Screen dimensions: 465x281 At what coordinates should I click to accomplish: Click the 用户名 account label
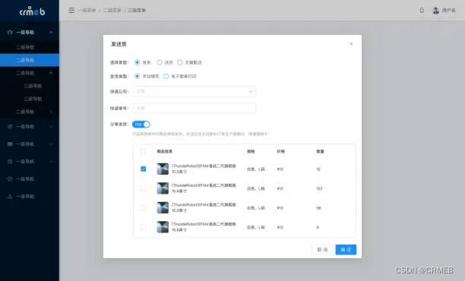[x=449, y=11]
